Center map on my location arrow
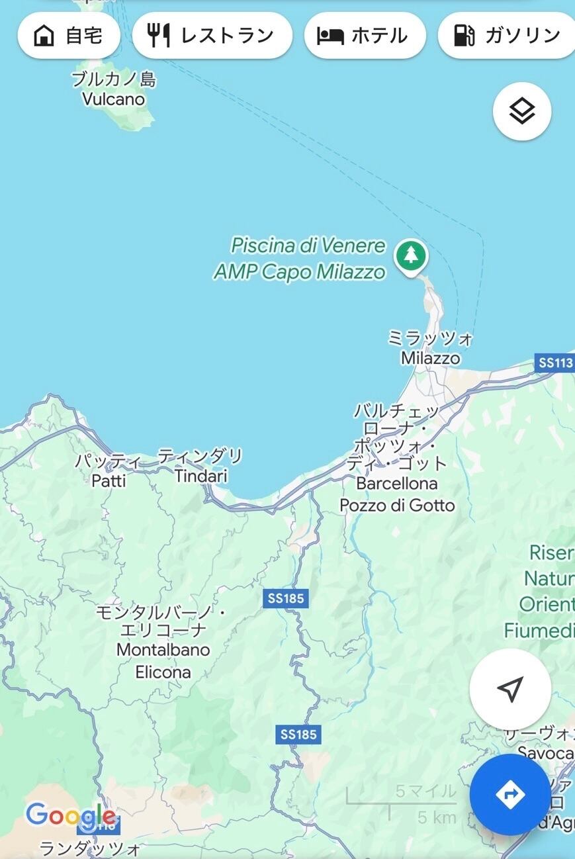This screenshot has width=575, height=859. coord(510,689)
